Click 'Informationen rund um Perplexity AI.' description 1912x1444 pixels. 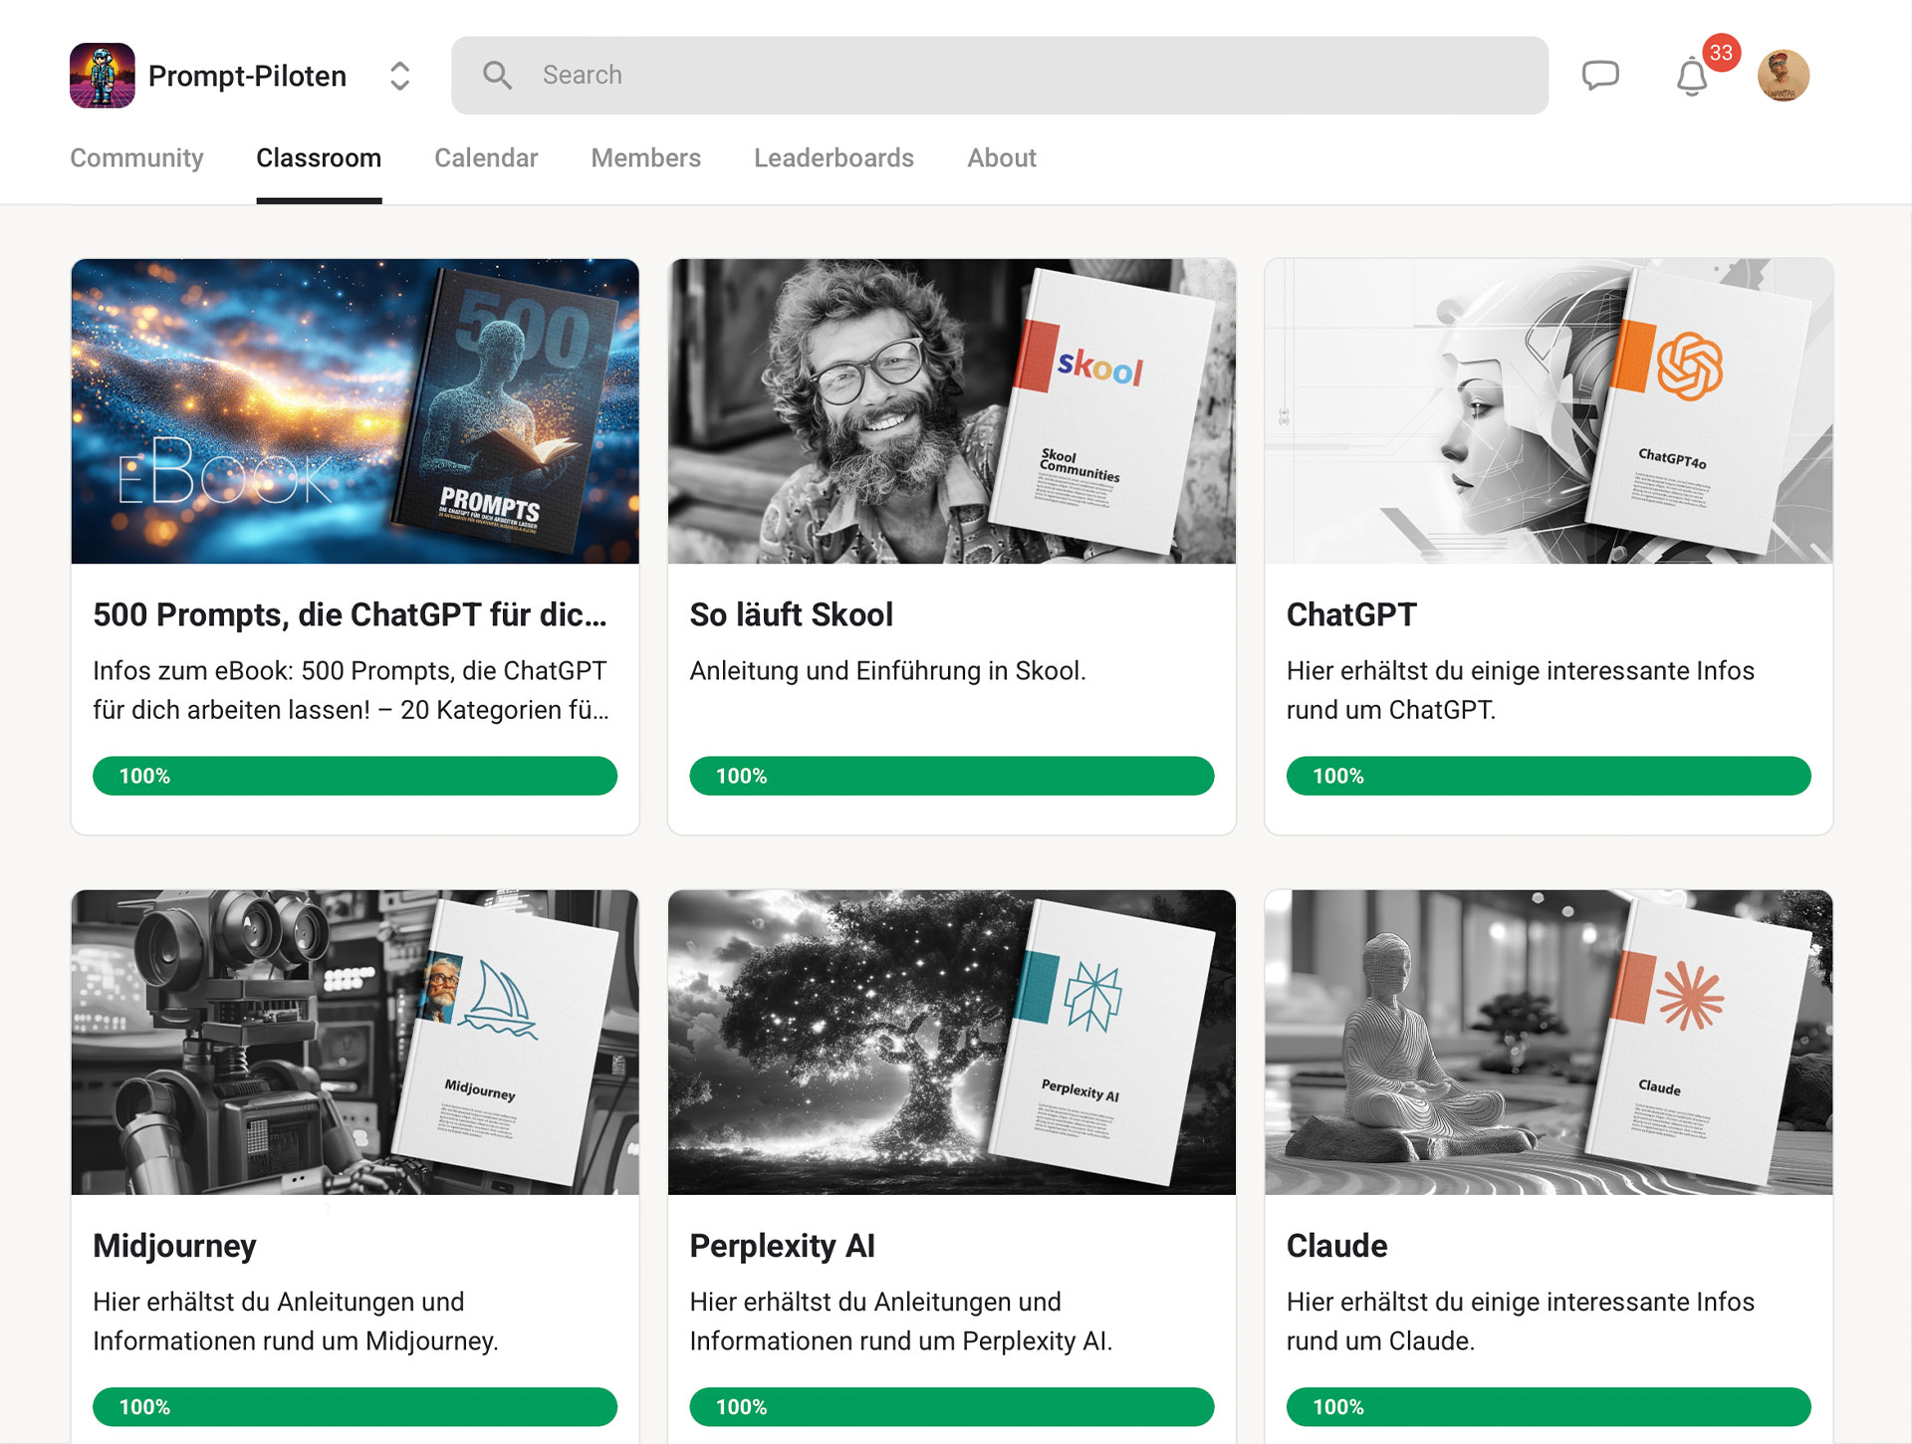click(900, 1341)
